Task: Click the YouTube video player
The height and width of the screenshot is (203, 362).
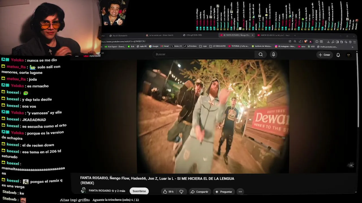Action: [x=213, y=116]
